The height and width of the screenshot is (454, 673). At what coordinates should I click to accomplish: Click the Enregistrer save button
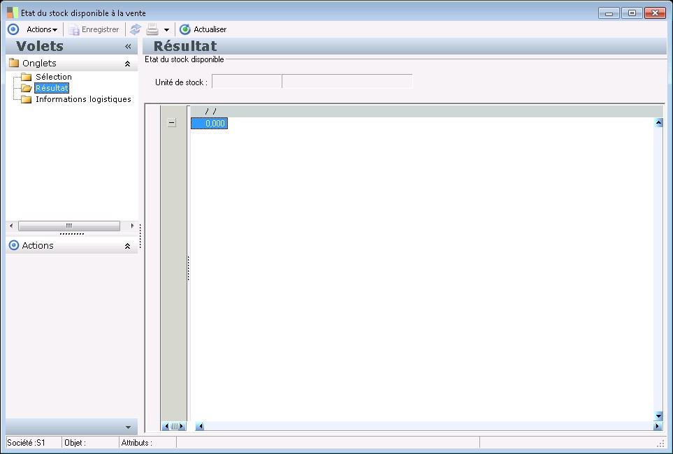[94, 29]
